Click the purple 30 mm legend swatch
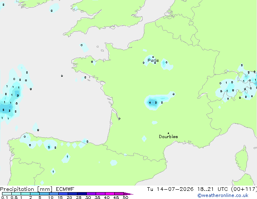This screenshot has width=257, height=199. click(91, 194)
